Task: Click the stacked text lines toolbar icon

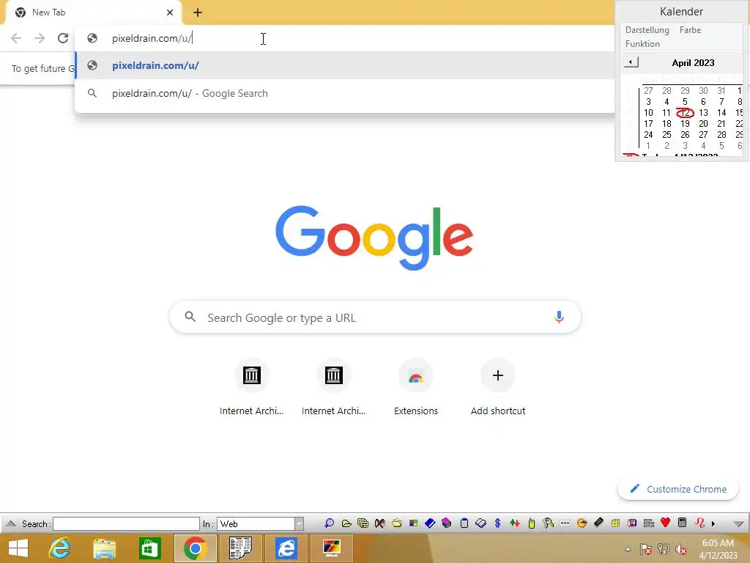Action: click(x=649, y=523)
